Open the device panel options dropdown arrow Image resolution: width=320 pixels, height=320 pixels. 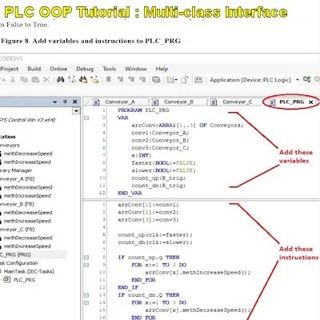(x=55, y=102)
